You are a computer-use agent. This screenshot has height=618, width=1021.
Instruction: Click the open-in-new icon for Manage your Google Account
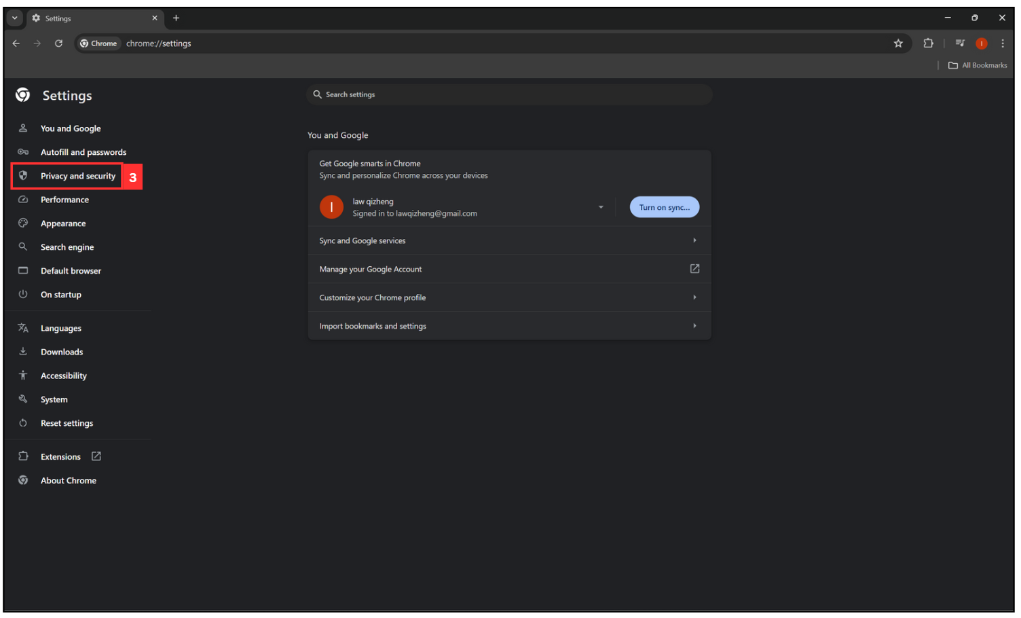pos(694,268)
